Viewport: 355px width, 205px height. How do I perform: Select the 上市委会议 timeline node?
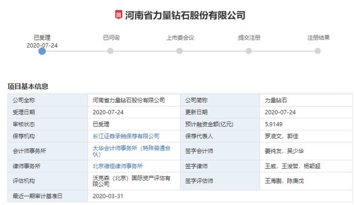[x=180, y=51]
